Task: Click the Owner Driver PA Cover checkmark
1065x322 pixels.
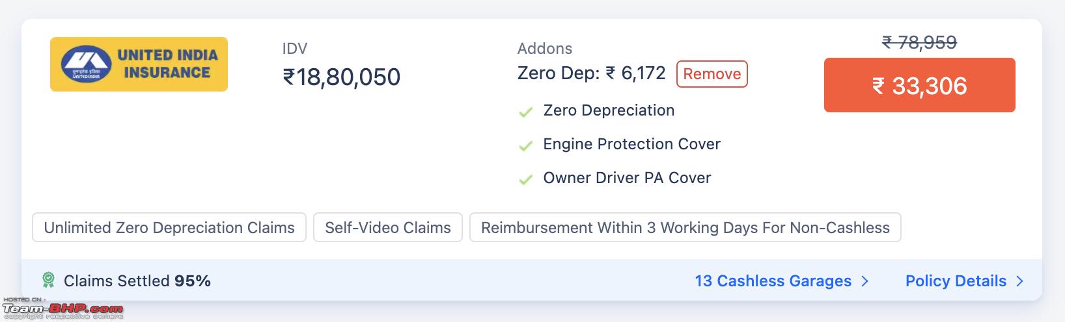Action: tap(526, 179)
